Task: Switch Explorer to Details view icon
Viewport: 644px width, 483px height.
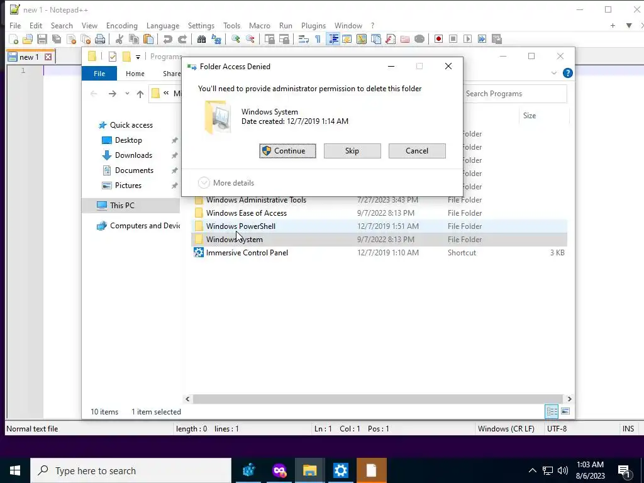Action: tap(552, 411)
